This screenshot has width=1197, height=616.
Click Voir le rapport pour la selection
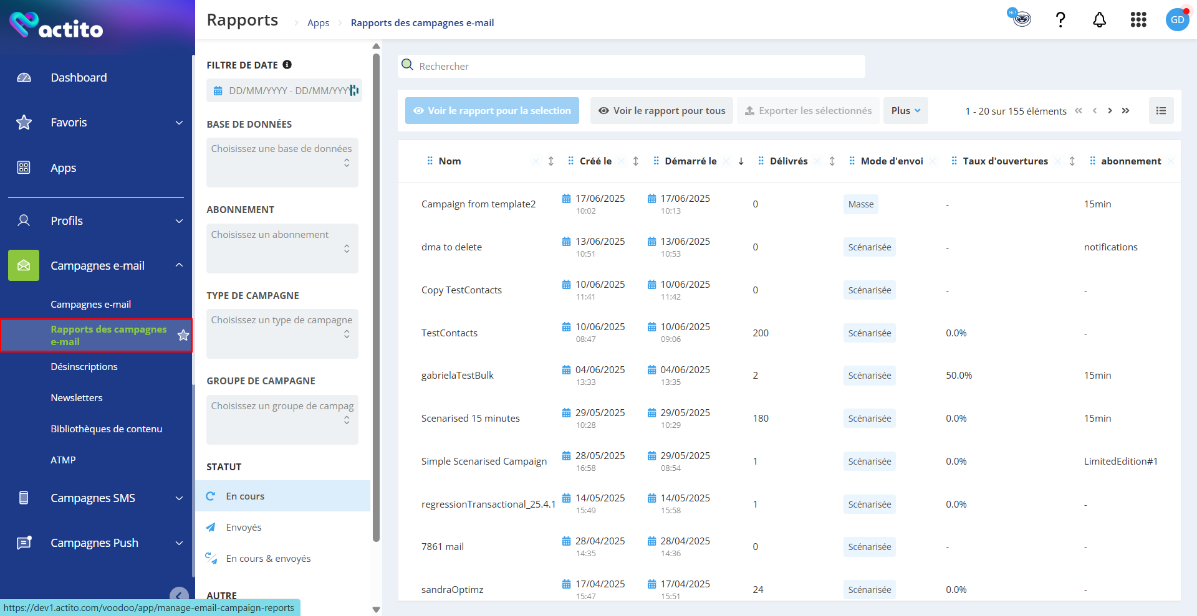(x=492, y=111)
